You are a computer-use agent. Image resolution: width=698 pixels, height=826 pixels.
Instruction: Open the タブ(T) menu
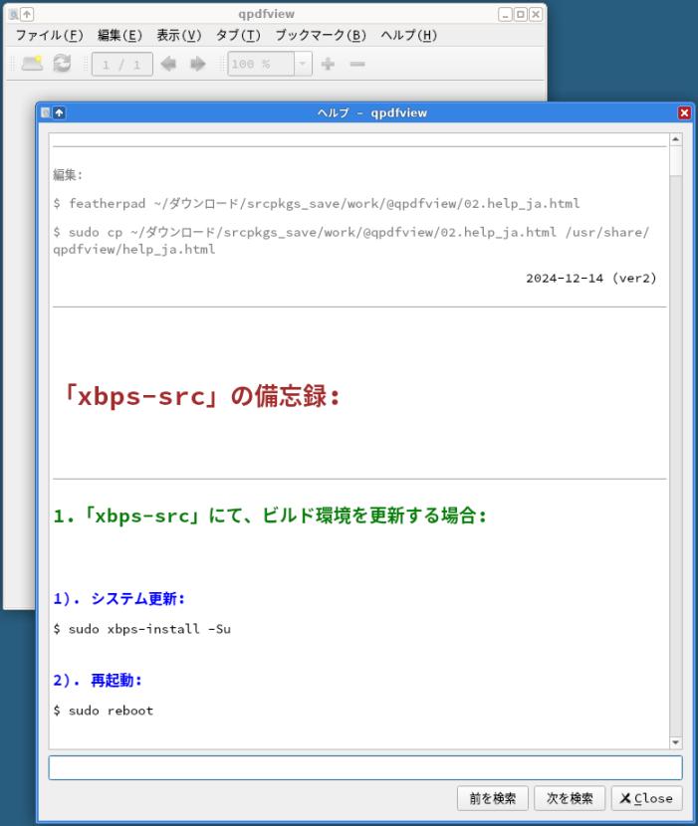[x=238, y=35]
